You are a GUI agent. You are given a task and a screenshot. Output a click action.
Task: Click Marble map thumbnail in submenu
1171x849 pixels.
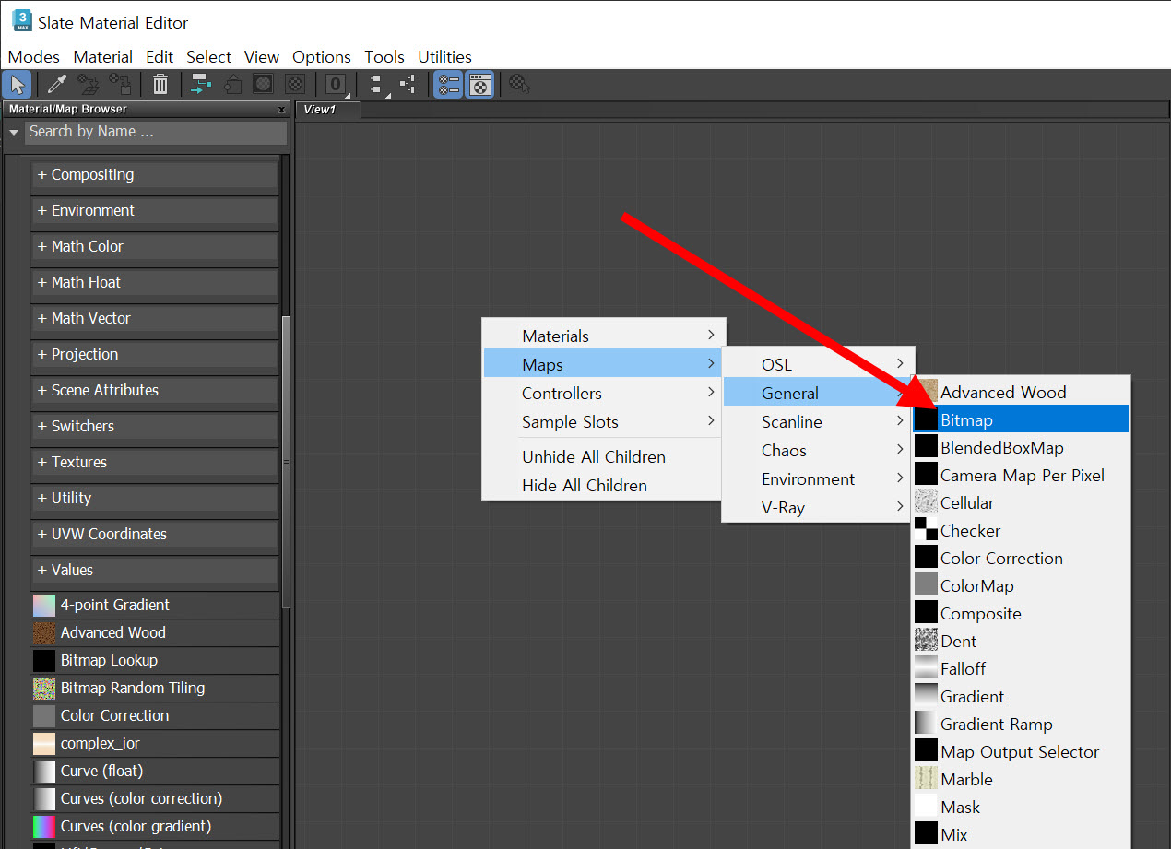tap(926, 780)
